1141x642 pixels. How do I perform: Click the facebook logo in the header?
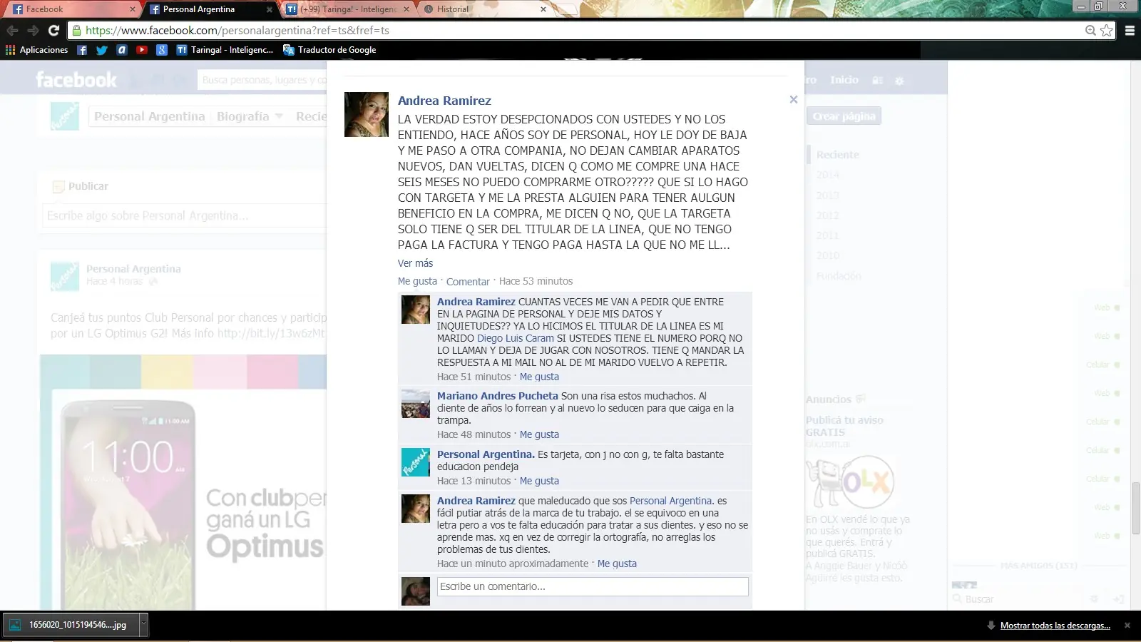tap(76, 79)
